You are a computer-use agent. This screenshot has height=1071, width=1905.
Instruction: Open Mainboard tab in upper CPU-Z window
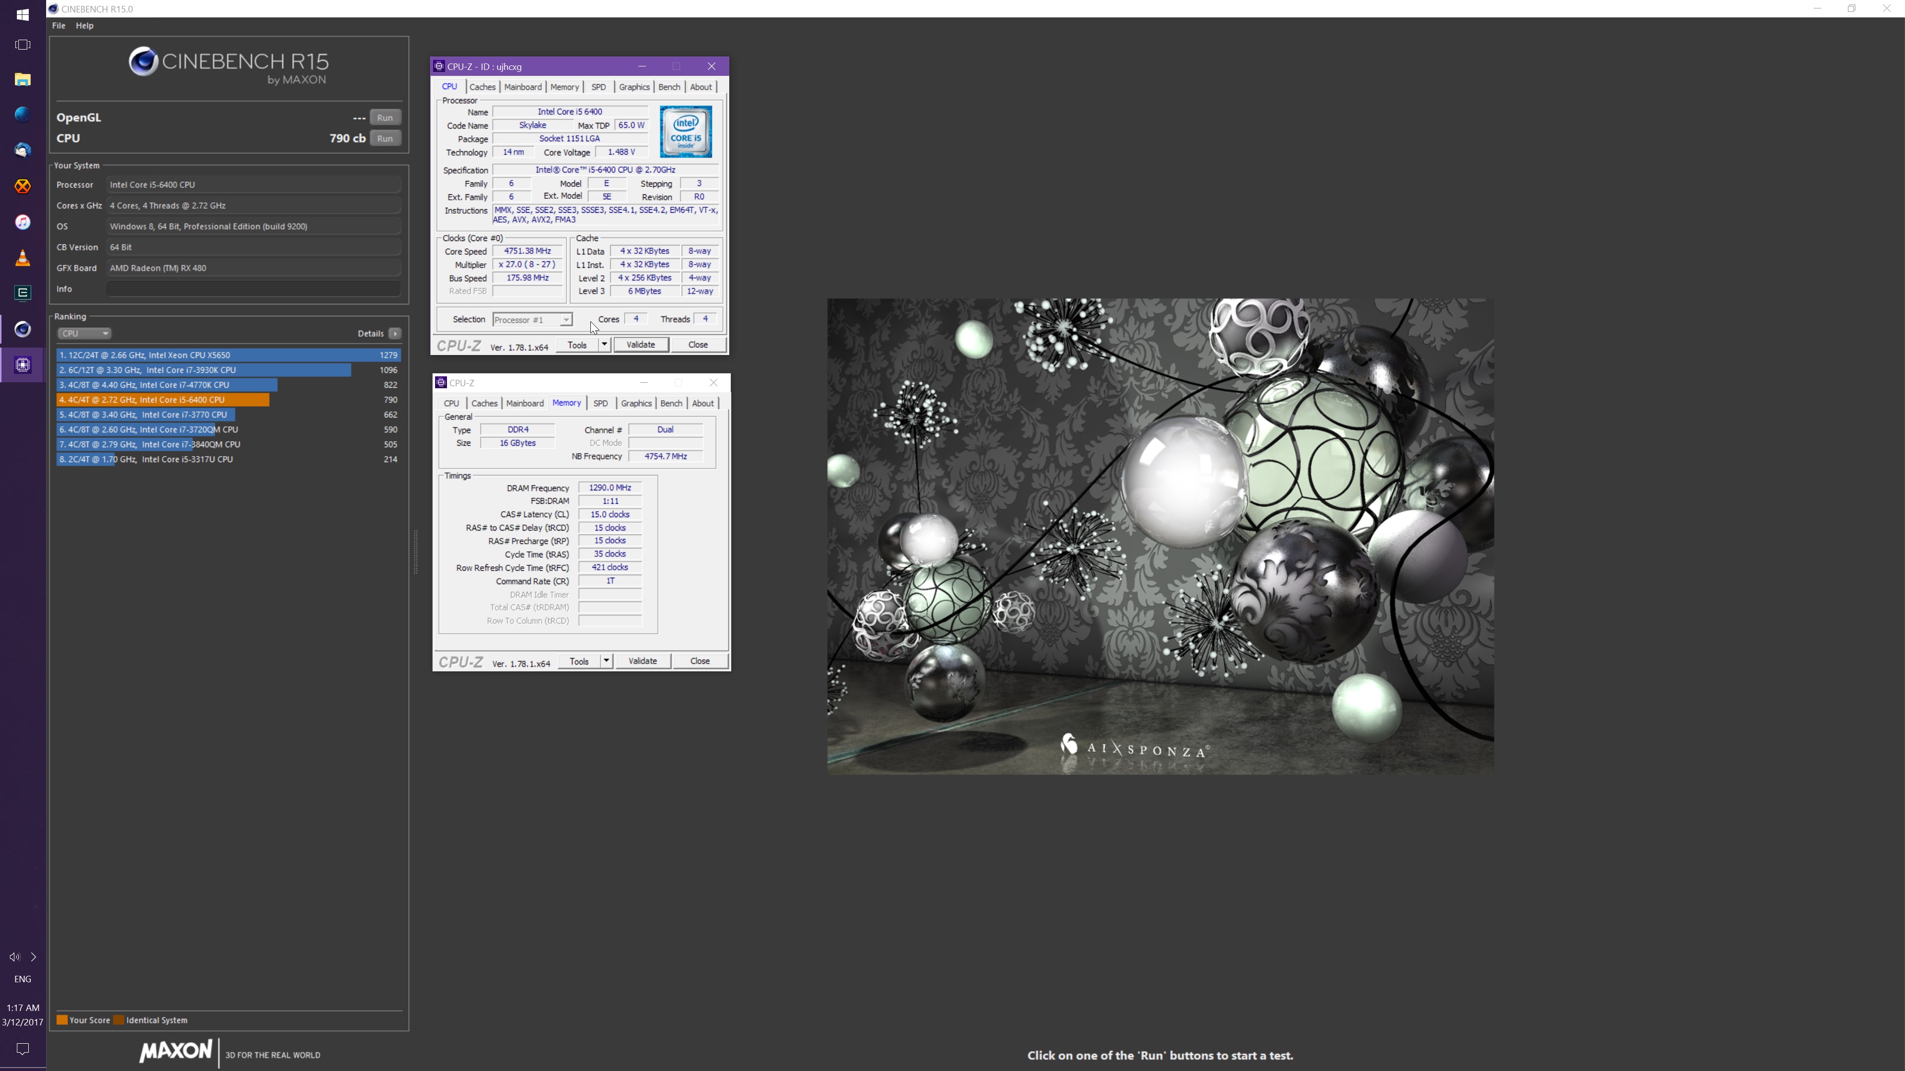point(523,87)
